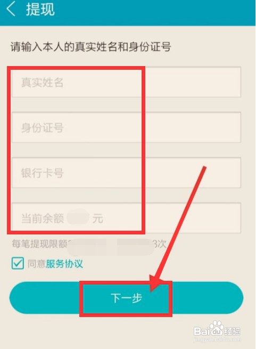Tap the back arrow in the header
Viewport: 256px width, 349px height.
coord(11,10)
